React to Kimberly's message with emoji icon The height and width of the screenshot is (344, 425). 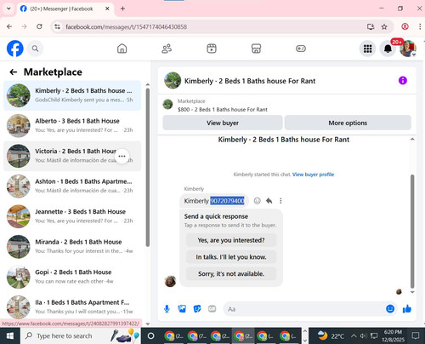pos(257,201)
